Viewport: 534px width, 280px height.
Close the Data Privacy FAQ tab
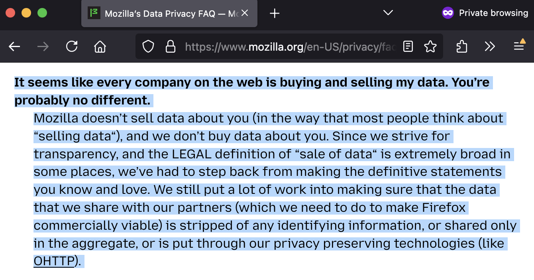[x=244, y=12]
